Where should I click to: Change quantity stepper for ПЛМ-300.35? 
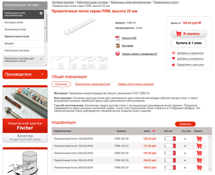click(174, 160)
